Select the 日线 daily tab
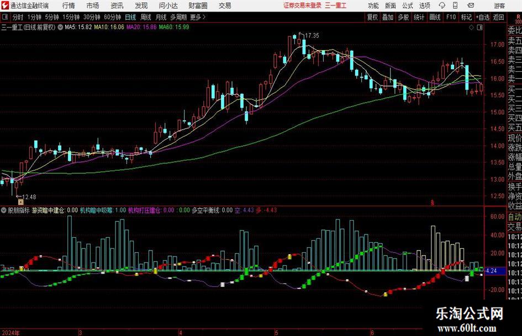The height and width of the screenshot is (336, 522). click(x=130, y=17)
